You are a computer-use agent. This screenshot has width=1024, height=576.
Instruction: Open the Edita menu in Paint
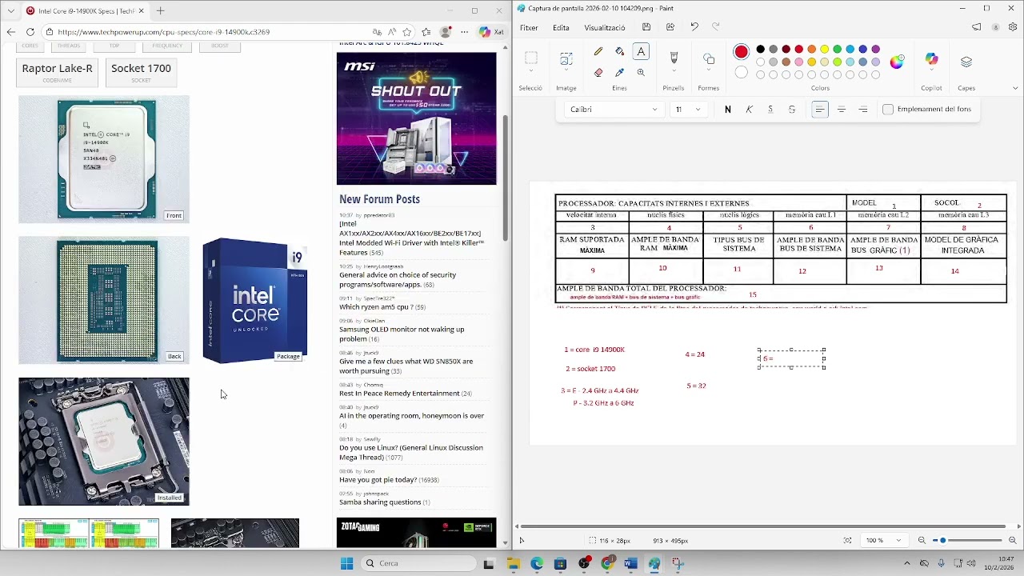pyautogui.click(x=561, y=27)
